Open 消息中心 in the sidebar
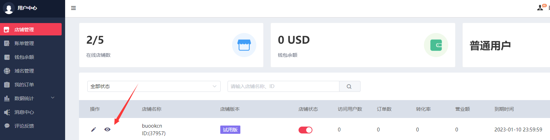Image resolution: width=550 pixels, height=140 pixels. click(24, 112)
